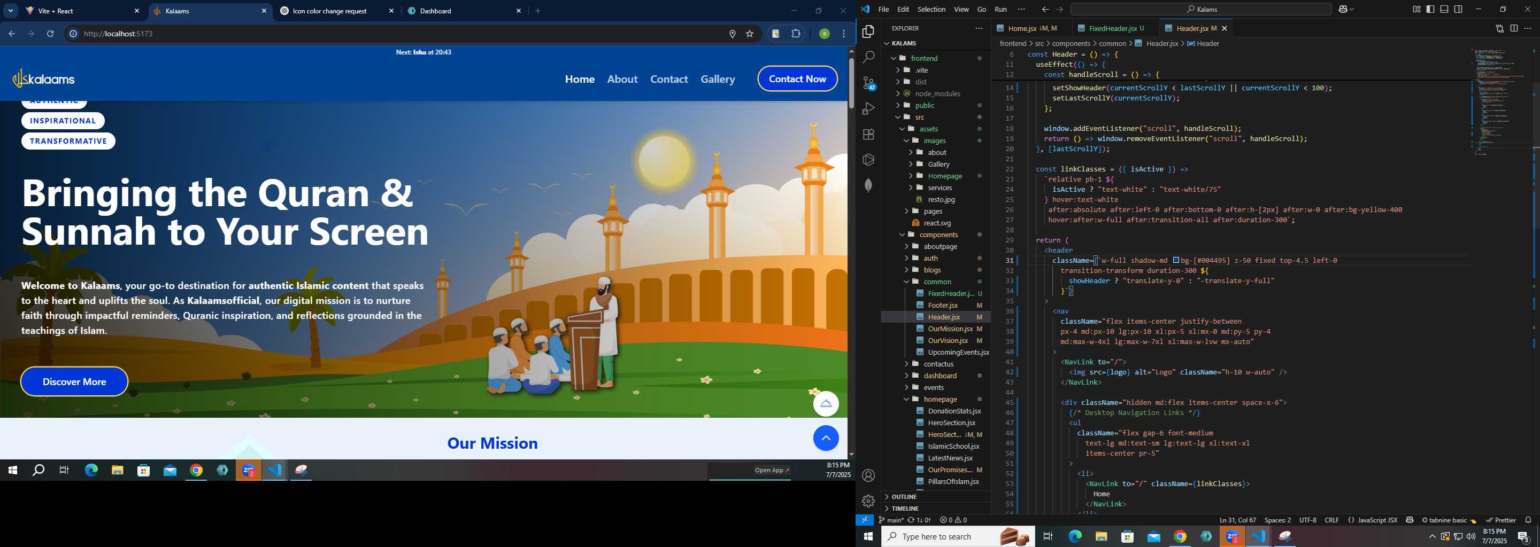1540x547 pixels.
Task: Open Customize Layout button in VS Code
Action: tap(1416, 10)
